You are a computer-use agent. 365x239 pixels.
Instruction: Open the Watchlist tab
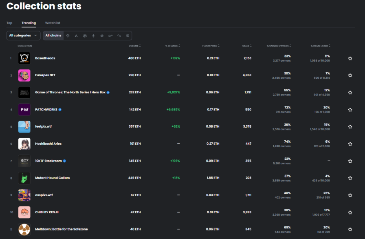coord(53,23)
